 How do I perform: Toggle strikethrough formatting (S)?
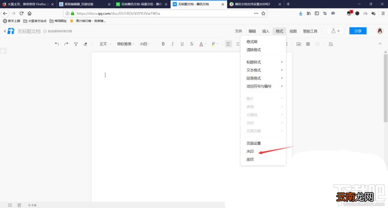[x=192, y=44]
